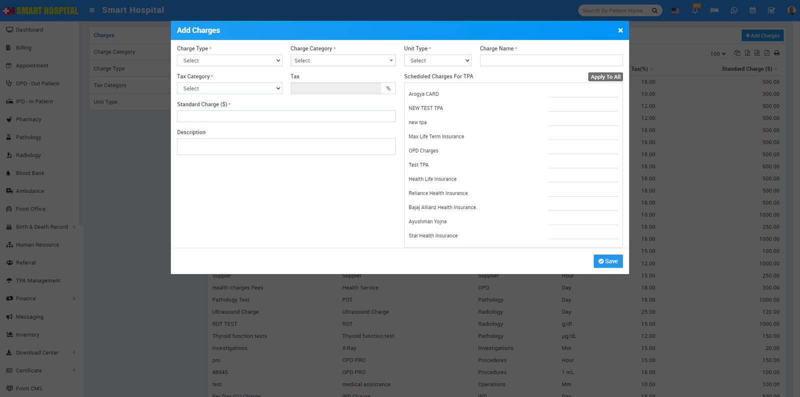The width and height of the screenshot is (800, 397).
Task: Open the notifications bell icon
Action: pyautogui.click(x=695, y=10)
